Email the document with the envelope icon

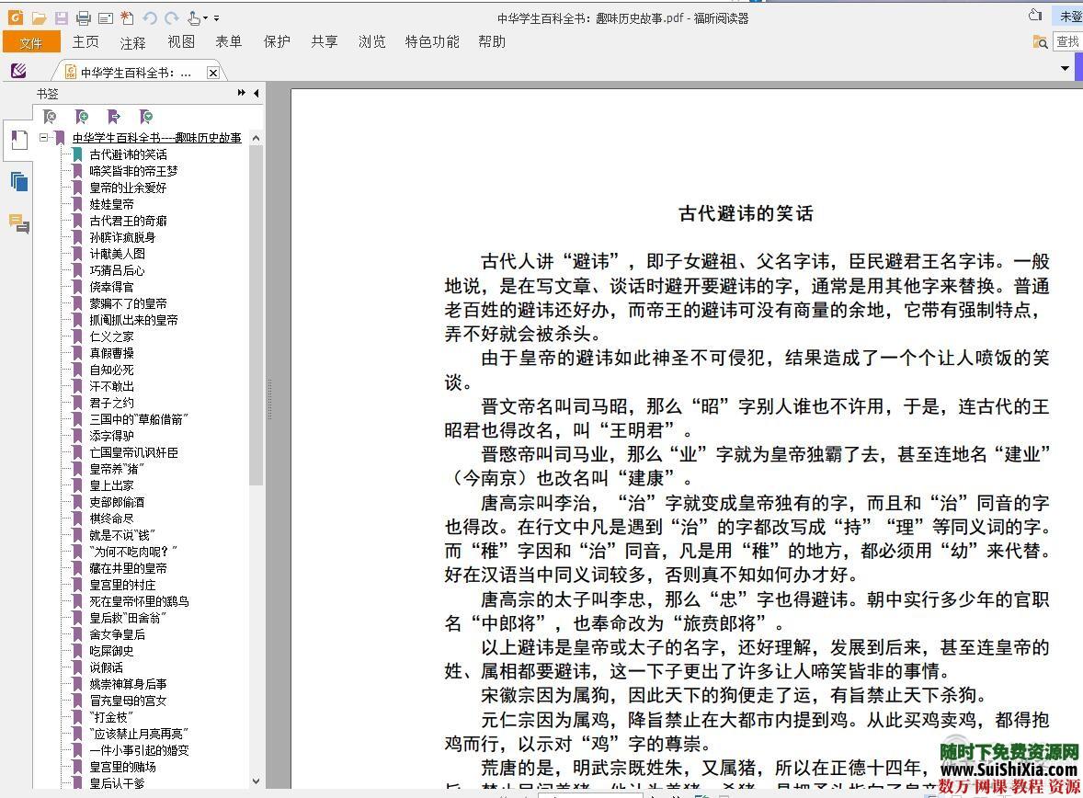pyautogui.click(x=105, y=17)
